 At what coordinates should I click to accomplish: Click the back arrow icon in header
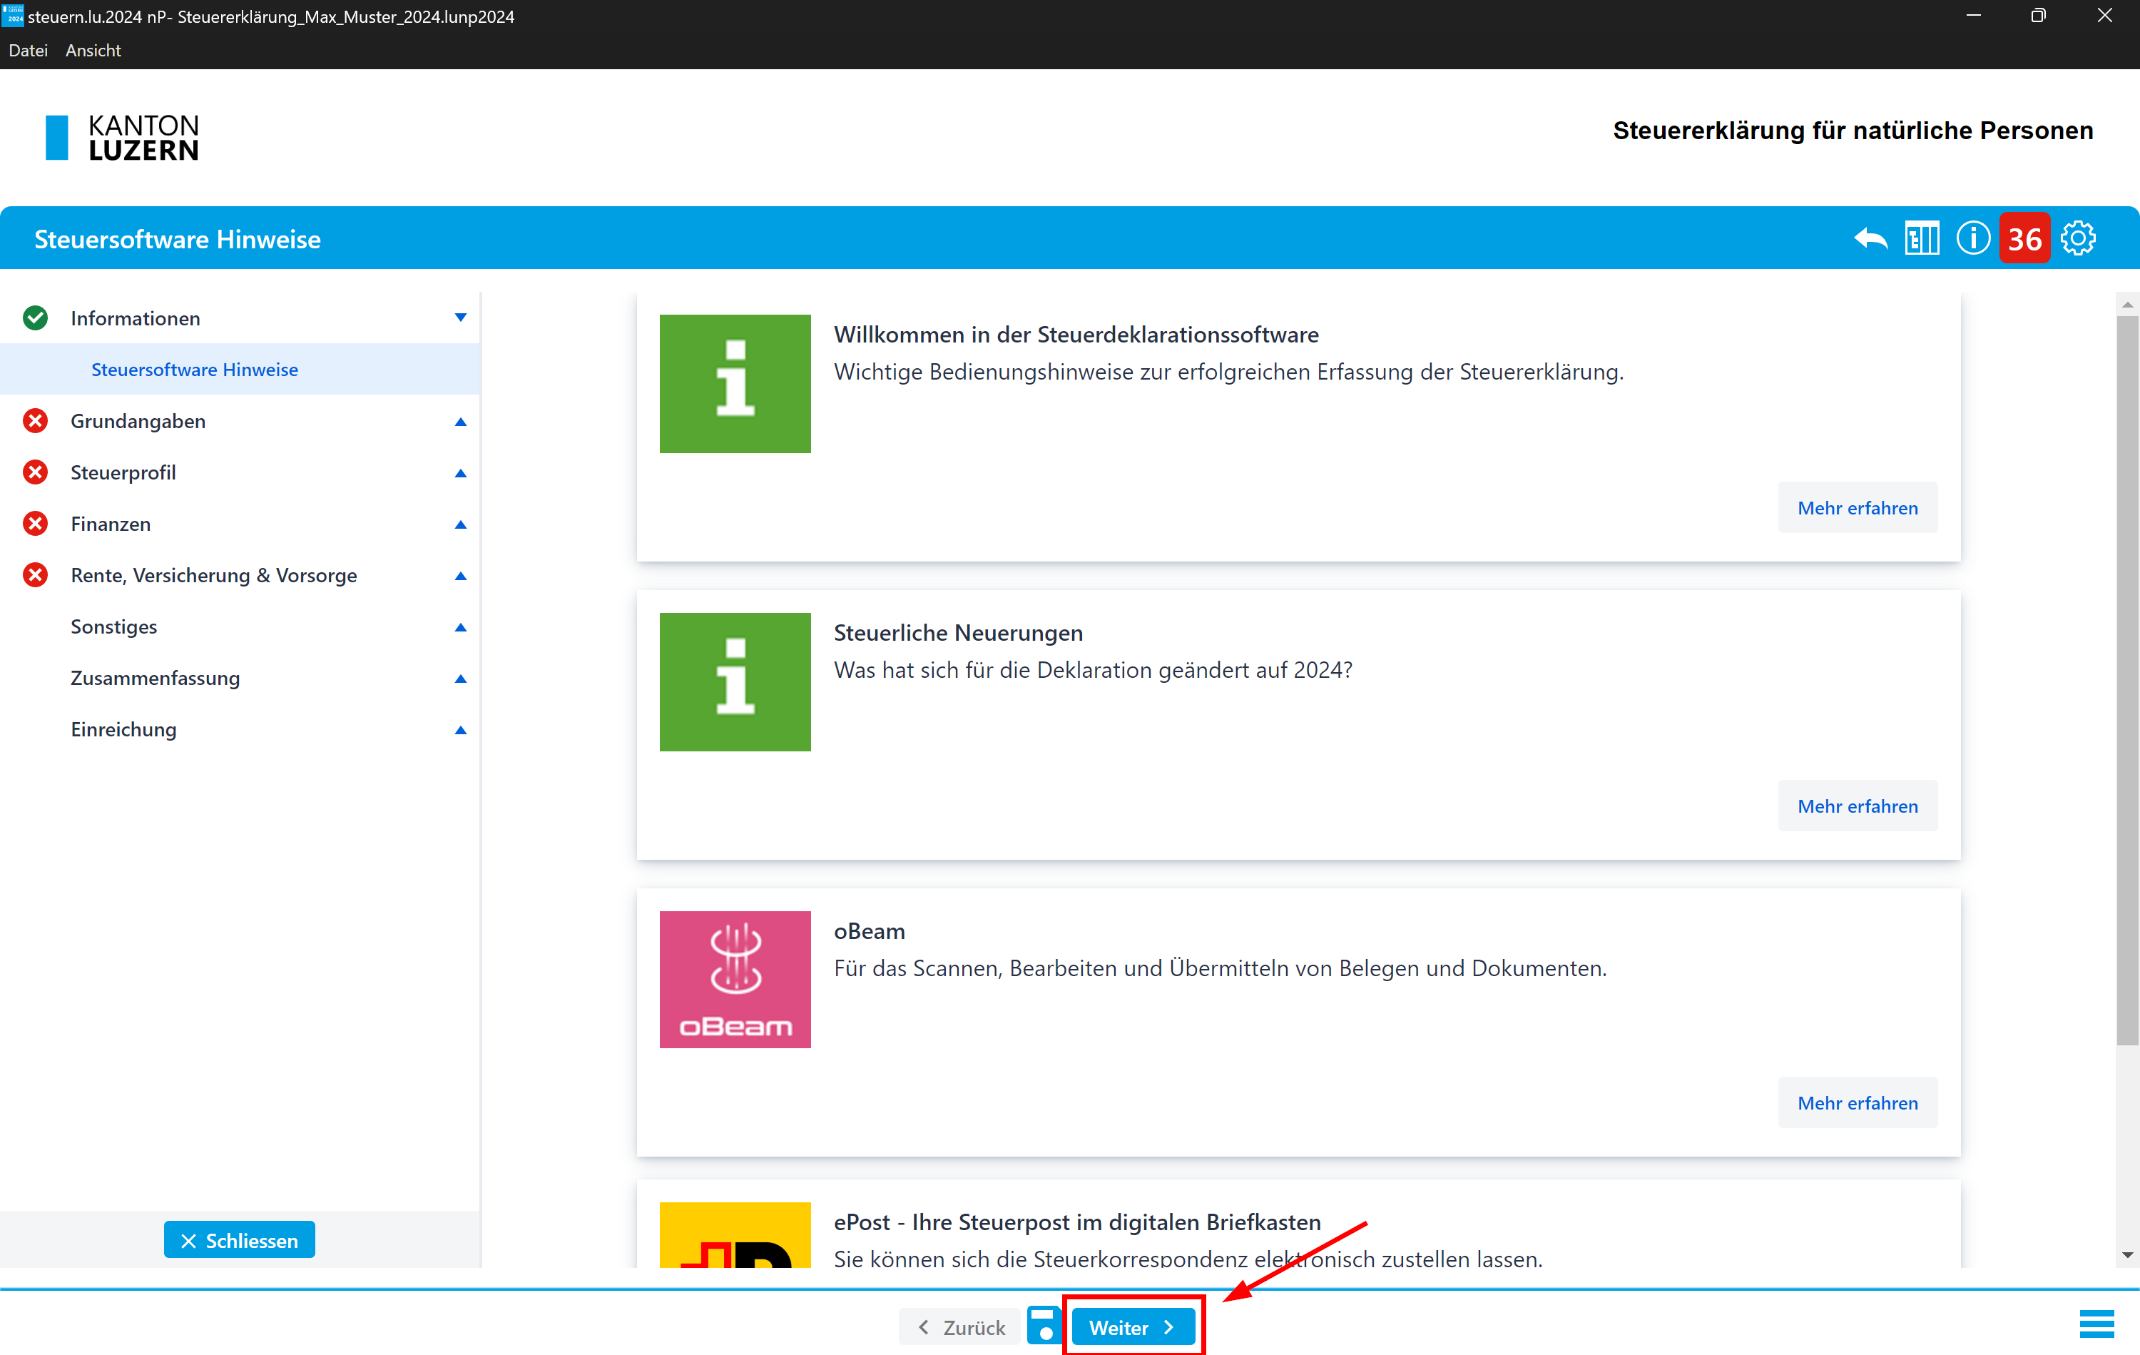pos(1870,238)
